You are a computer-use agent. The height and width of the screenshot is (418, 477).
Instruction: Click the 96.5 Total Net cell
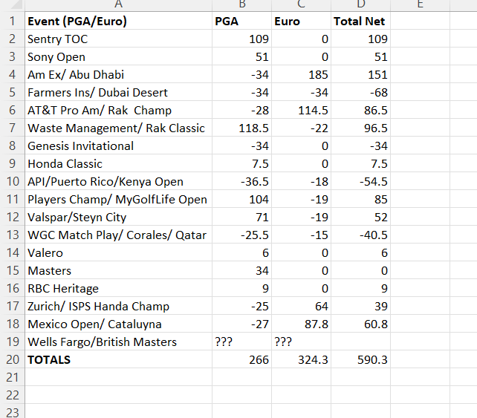point(360,128)
